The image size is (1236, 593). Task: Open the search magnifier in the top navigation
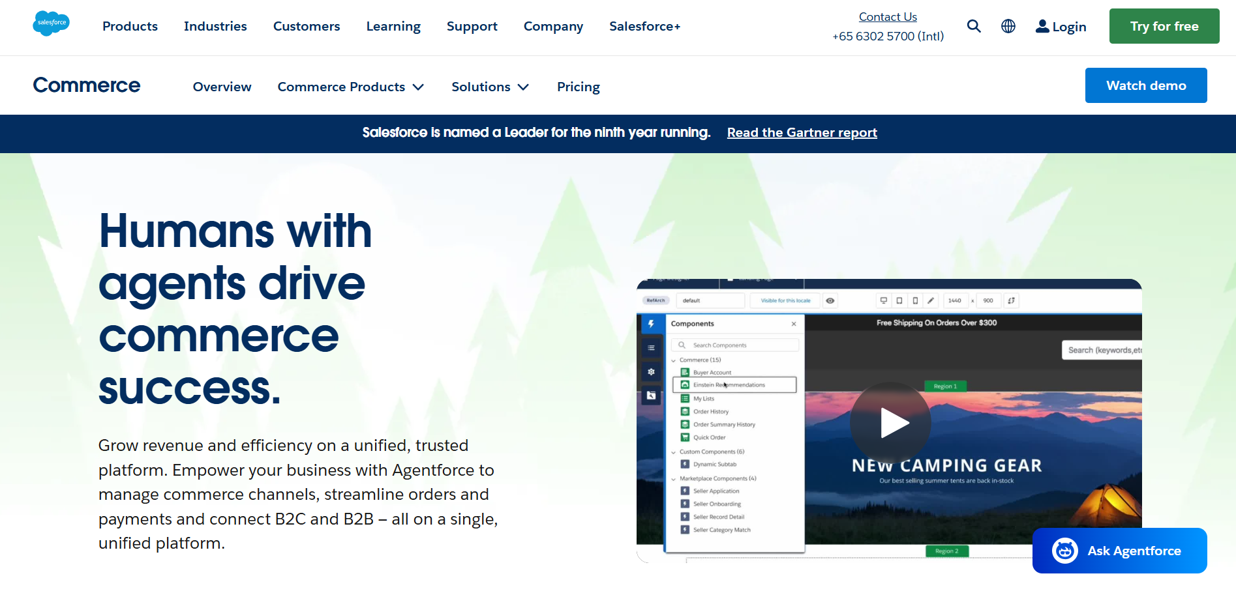pyautogui.click(x=974, y=26)
